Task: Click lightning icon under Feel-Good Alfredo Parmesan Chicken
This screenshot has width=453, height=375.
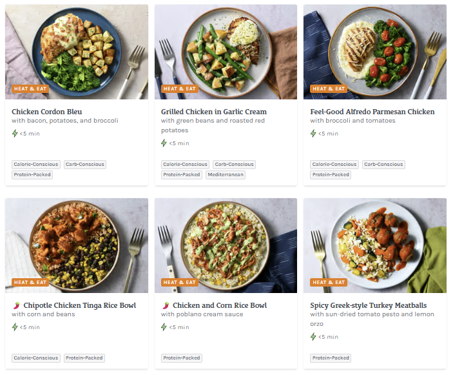Action: 313,134
